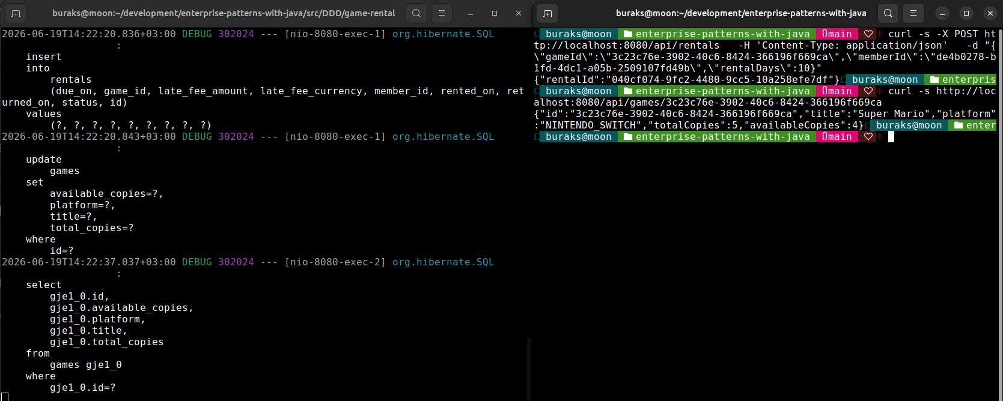Click the first 'buraks@moon' prompt segment
This screenshot has height=401, width=1003.
point(578,34)
